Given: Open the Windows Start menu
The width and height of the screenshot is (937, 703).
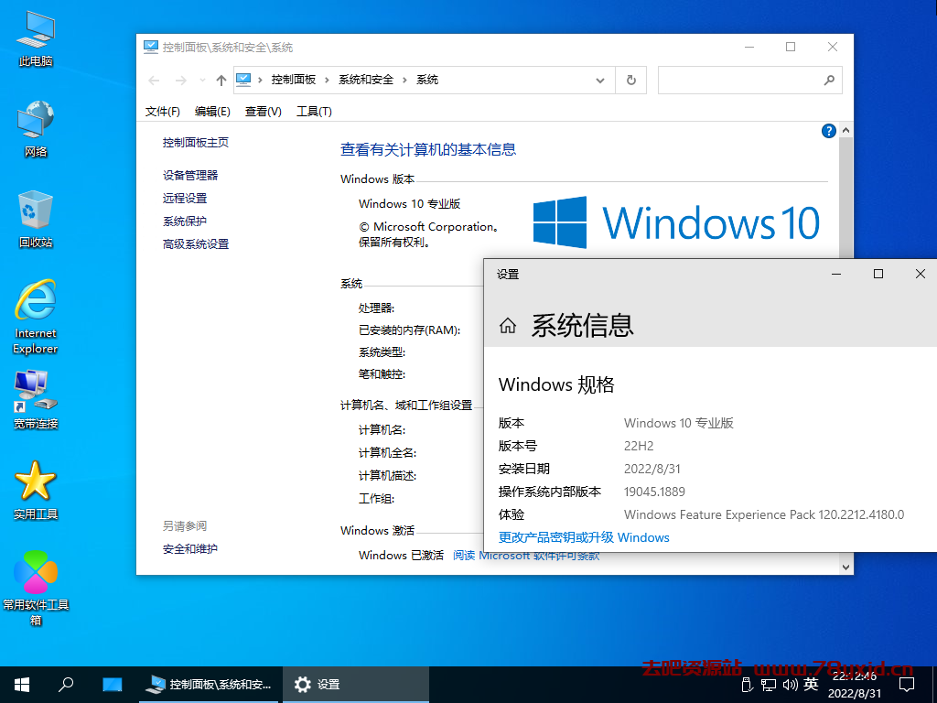Looking at the screenshot, I should click(x=22, y=685).
